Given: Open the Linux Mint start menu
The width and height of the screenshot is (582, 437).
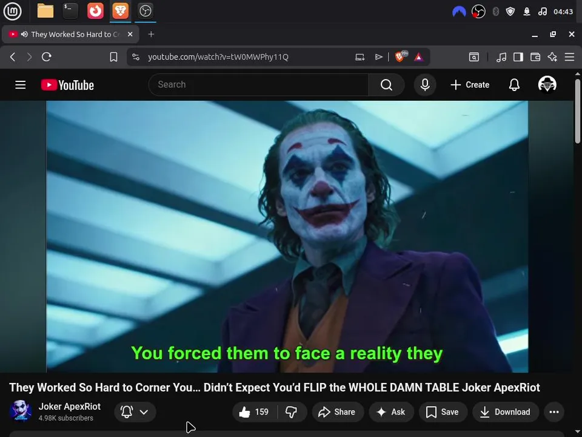Looking at the screenshot, I should click(12, 11).
